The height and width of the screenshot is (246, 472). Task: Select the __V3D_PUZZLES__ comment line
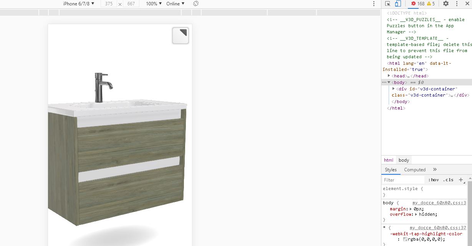(x=426, y=26)
